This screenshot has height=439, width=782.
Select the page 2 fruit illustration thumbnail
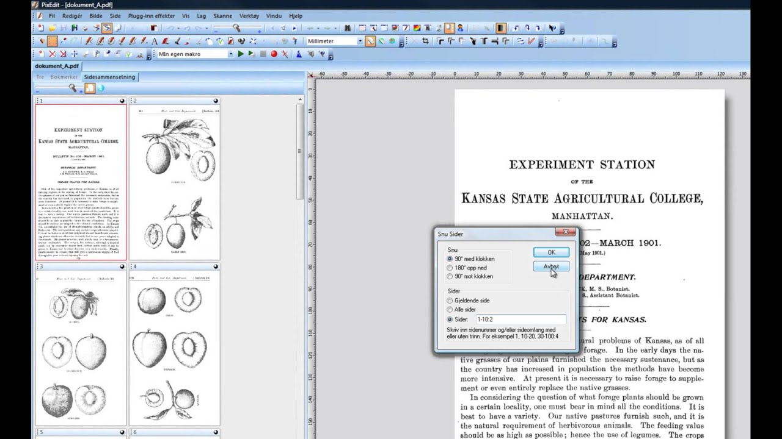click(175, 182)
